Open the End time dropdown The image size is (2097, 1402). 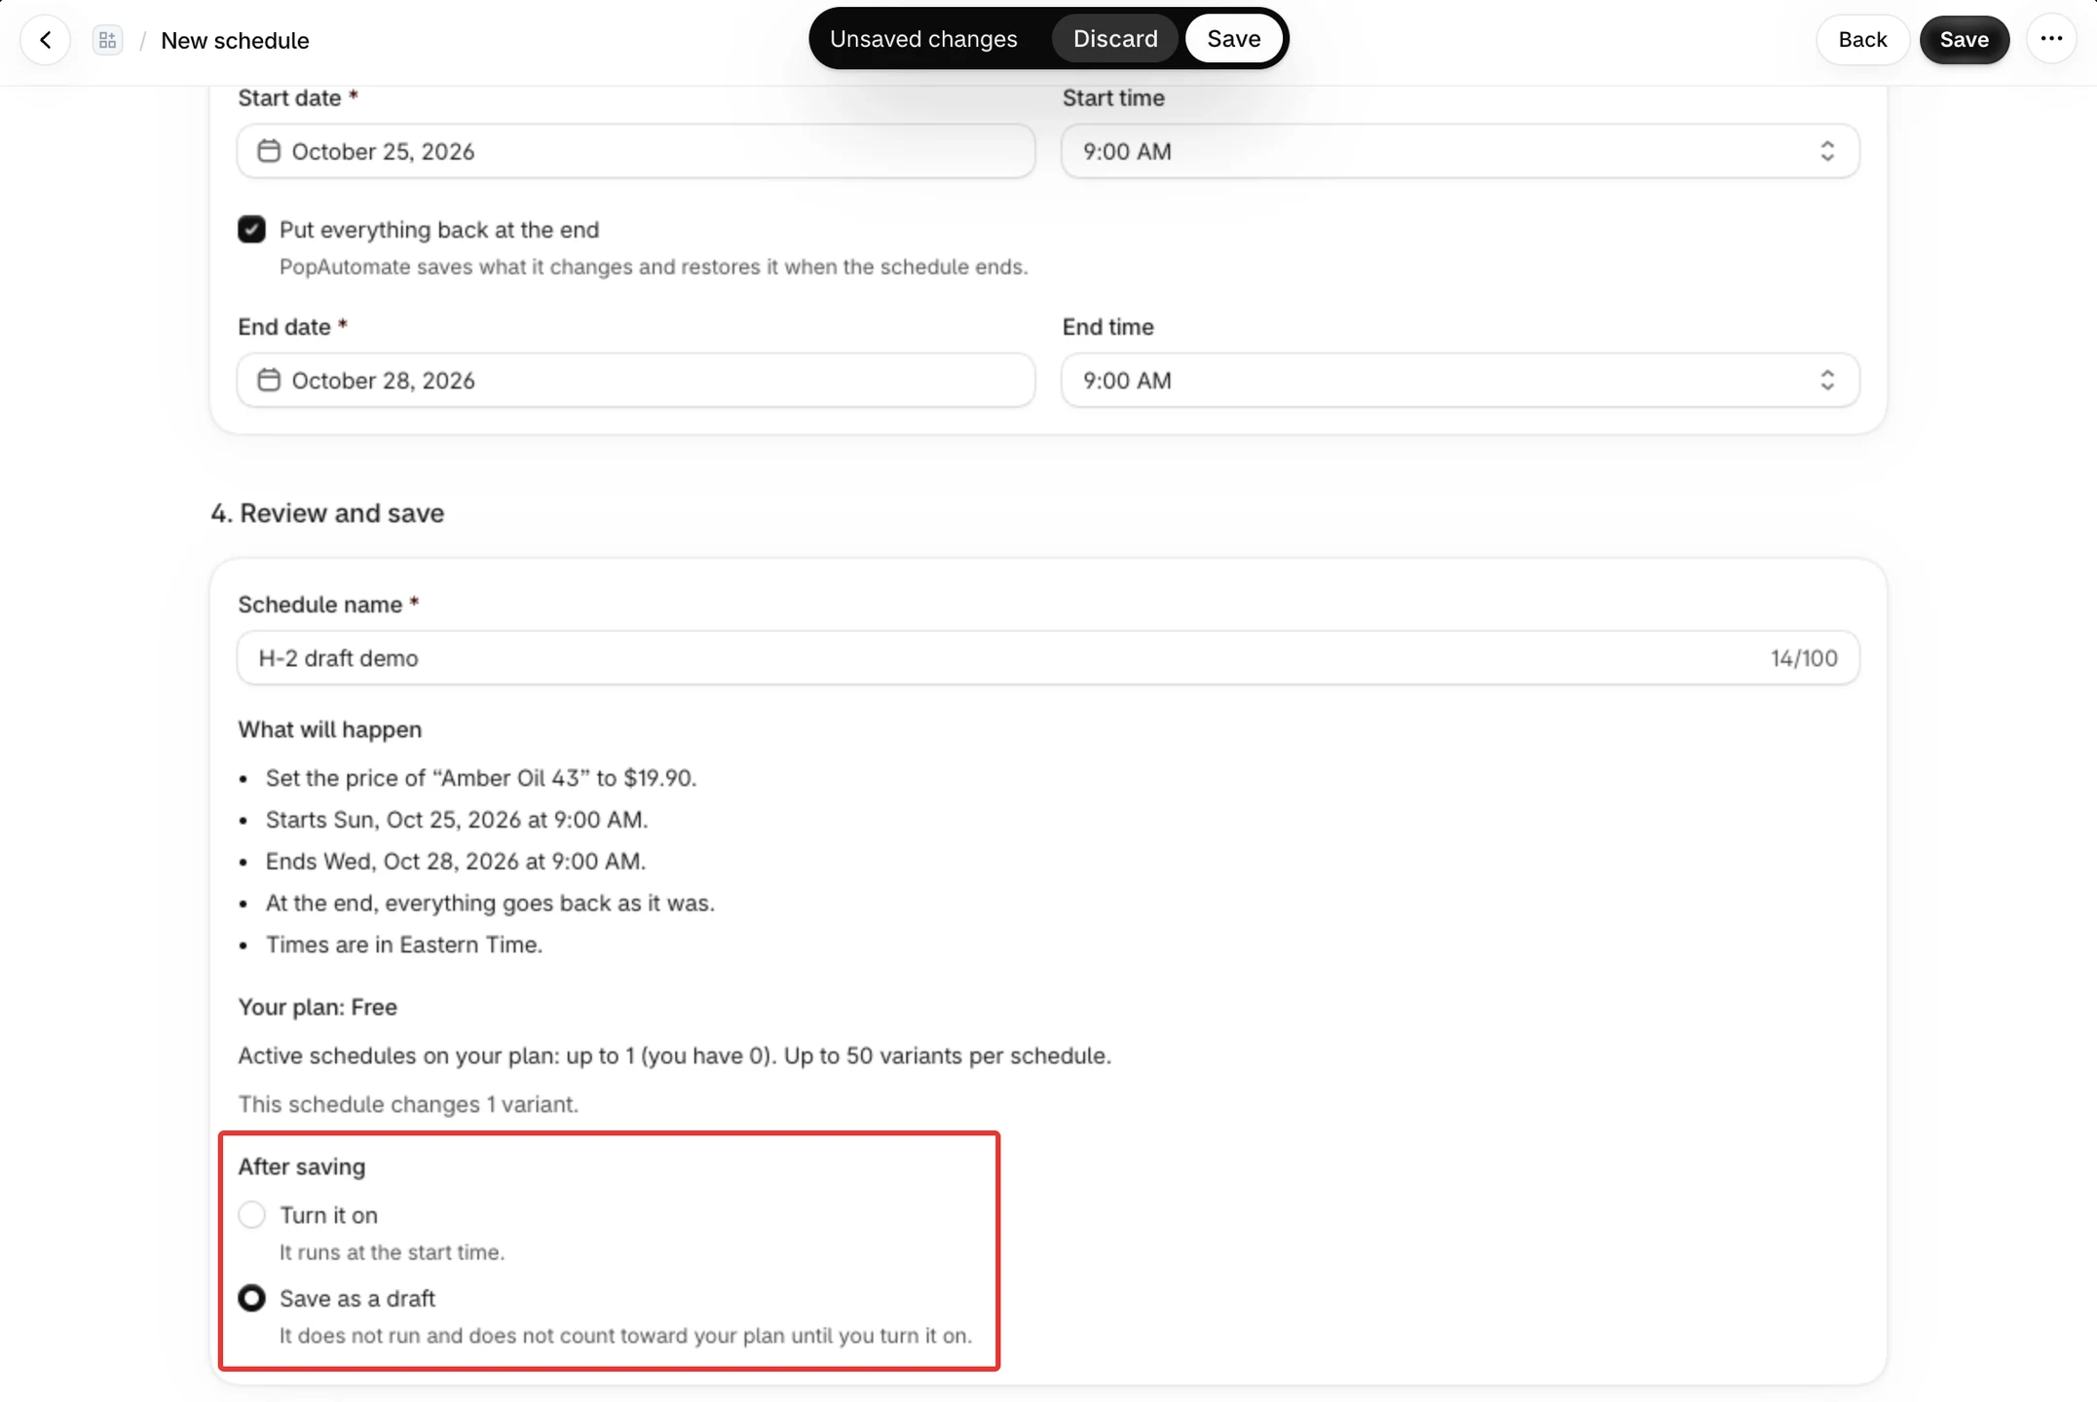(1460, 380)
